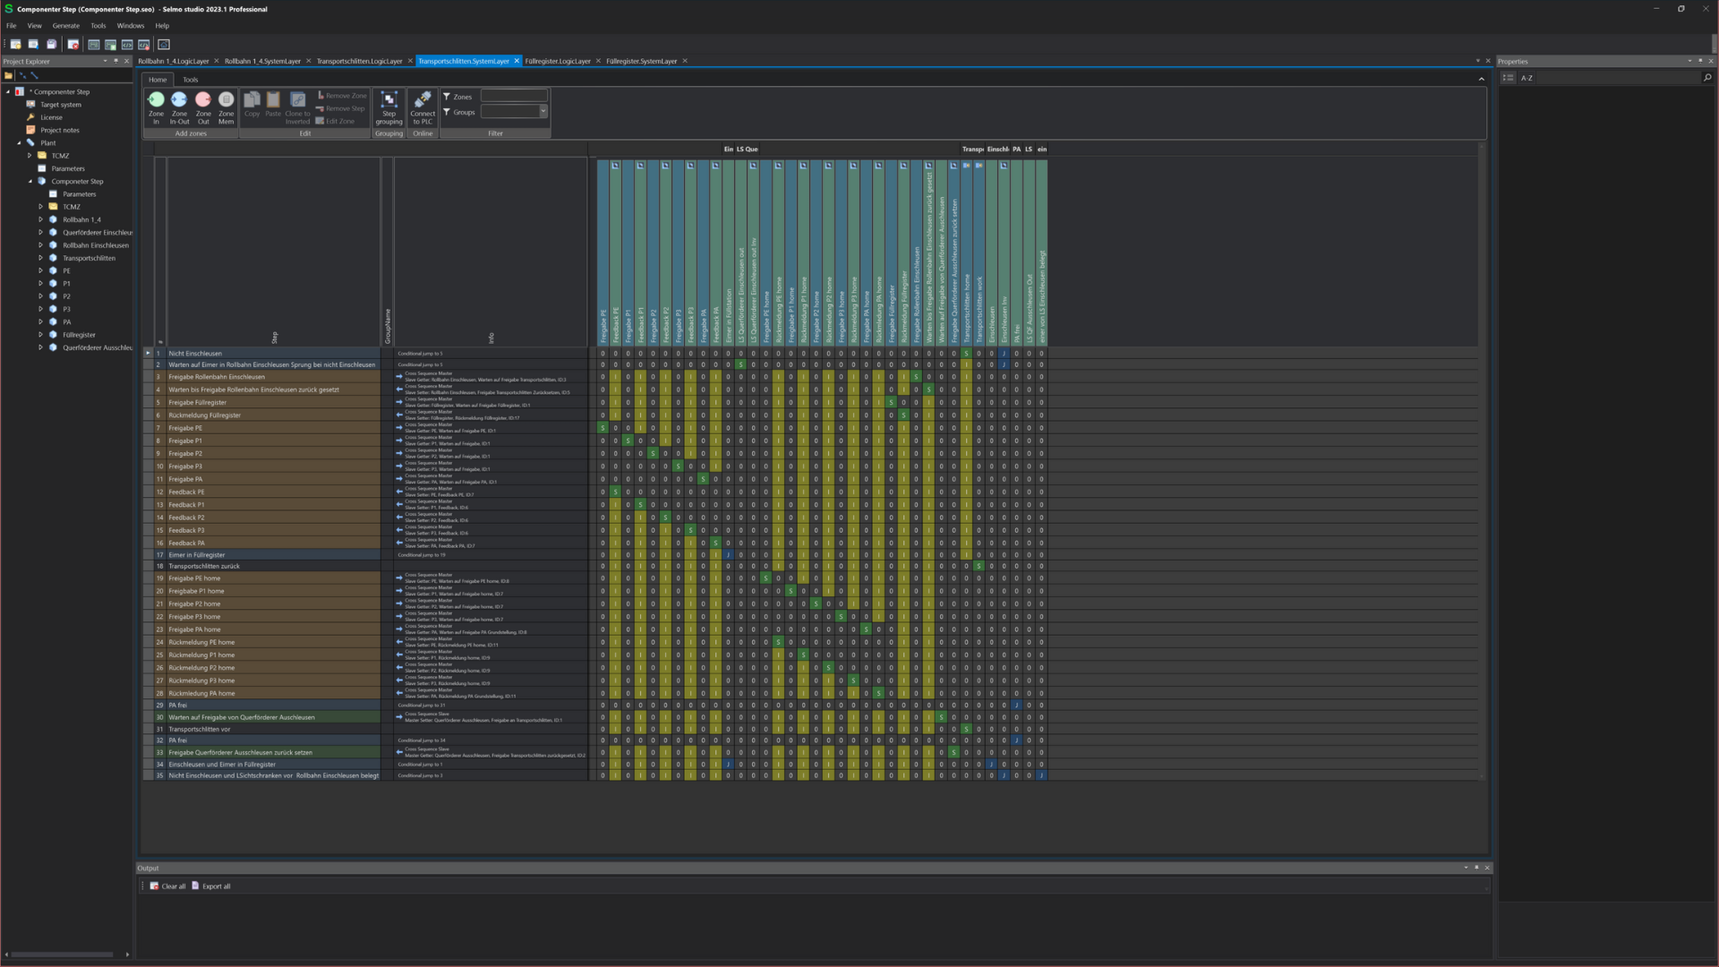This screenshot has height=967, width=1719.
Task: Click folder icon in Project Explorer toolbar
Action: (x=9, y=76)
